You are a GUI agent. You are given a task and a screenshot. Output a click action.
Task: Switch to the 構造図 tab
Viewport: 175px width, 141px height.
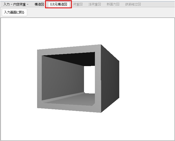coord(39,4)
